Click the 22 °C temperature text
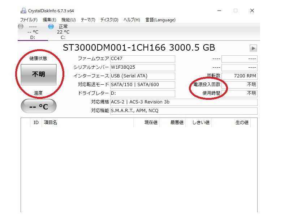The height and width of the screenshot is (217, 289). (63, 32)
